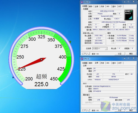This screenshot has width=138, height=113.
Task: Click the AMD Athlon II X4 630 name field
Action: coord(107,11)
